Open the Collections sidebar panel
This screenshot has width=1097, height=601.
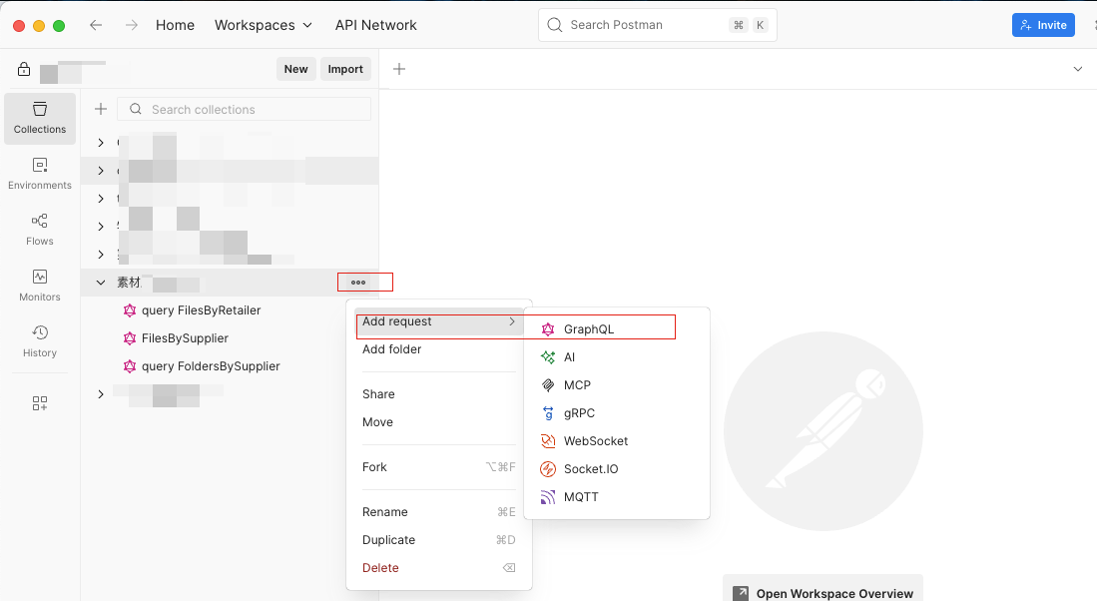[40, 118]
